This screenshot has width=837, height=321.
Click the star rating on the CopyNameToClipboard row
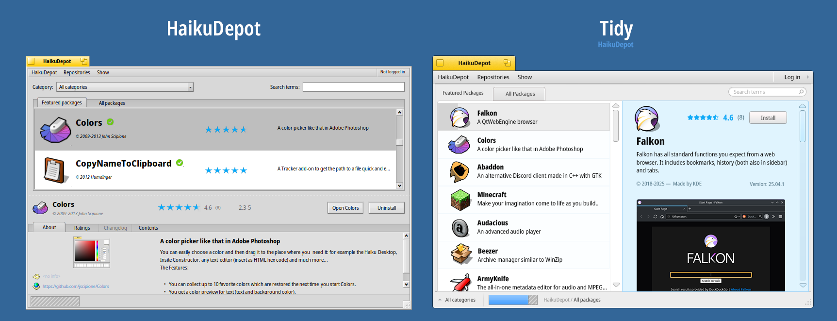click(x=226, y=170)
